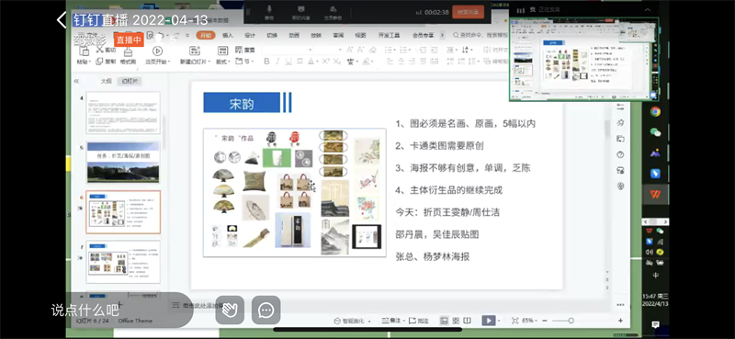This screenshot has height=339, width=735.
Task: Click the text '4、主体衍生品的继续完成'
Action: pos(449,190)
